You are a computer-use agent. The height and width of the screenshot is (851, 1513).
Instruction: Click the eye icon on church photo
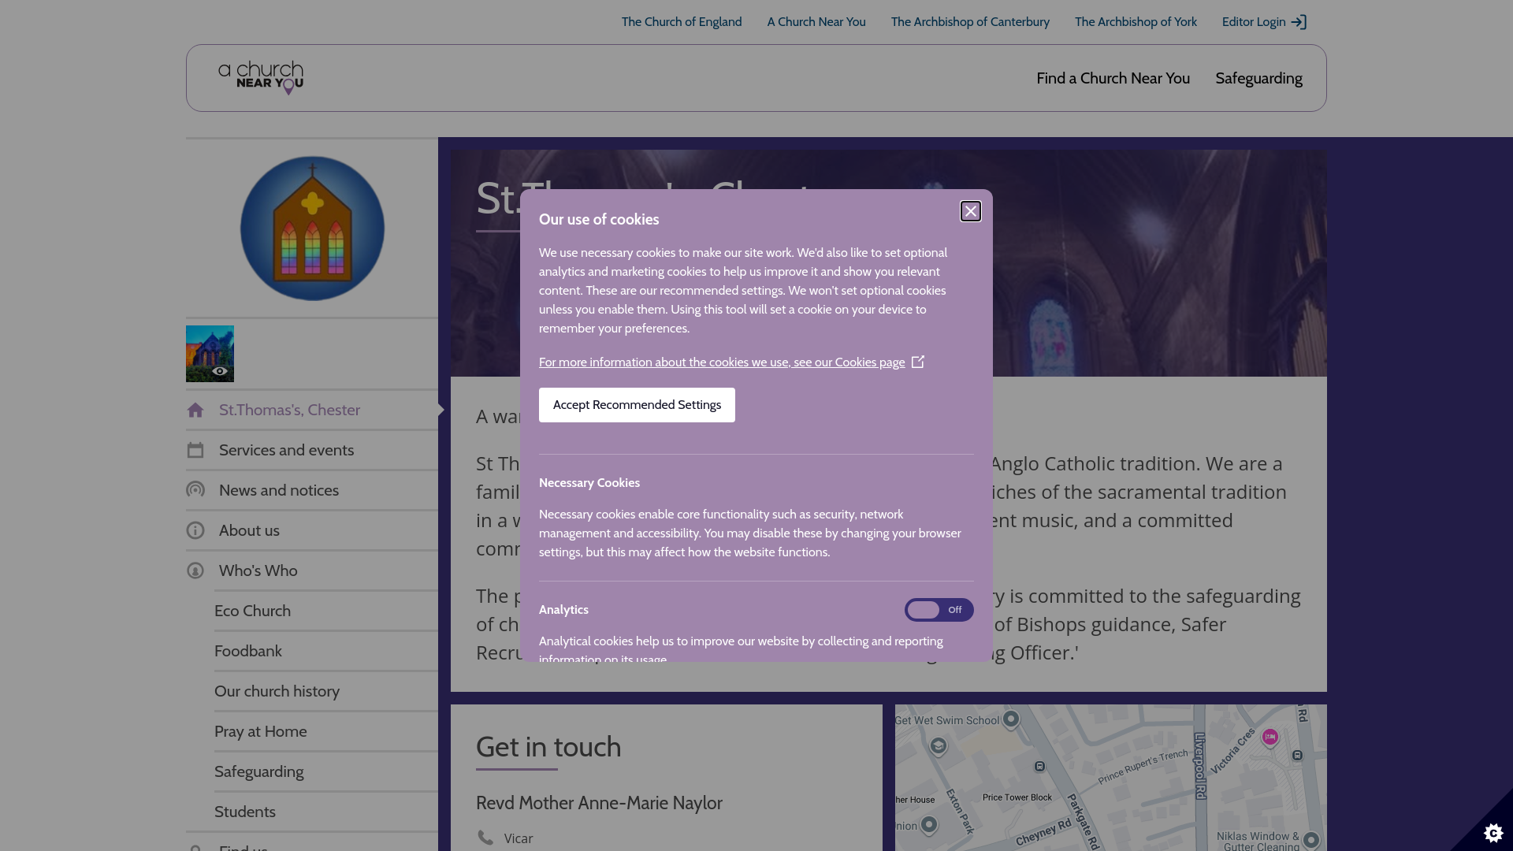pos(220,371)
